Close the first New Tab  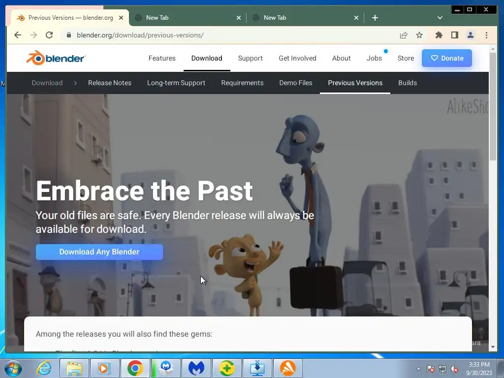[x=239, y=18]
